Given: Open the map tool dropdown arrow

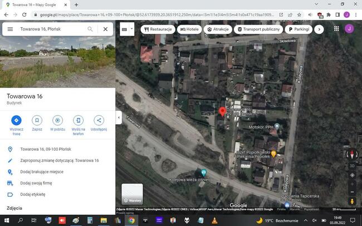Looking at the screenshot, I should (x=132, y=29).
